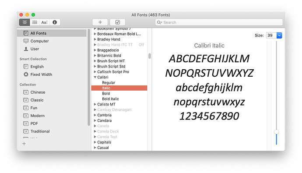Image resolution: width=302 pixels, height=173 pixels.
Task: Collapse the Calibri family
Action: click(x=95, y=77)
